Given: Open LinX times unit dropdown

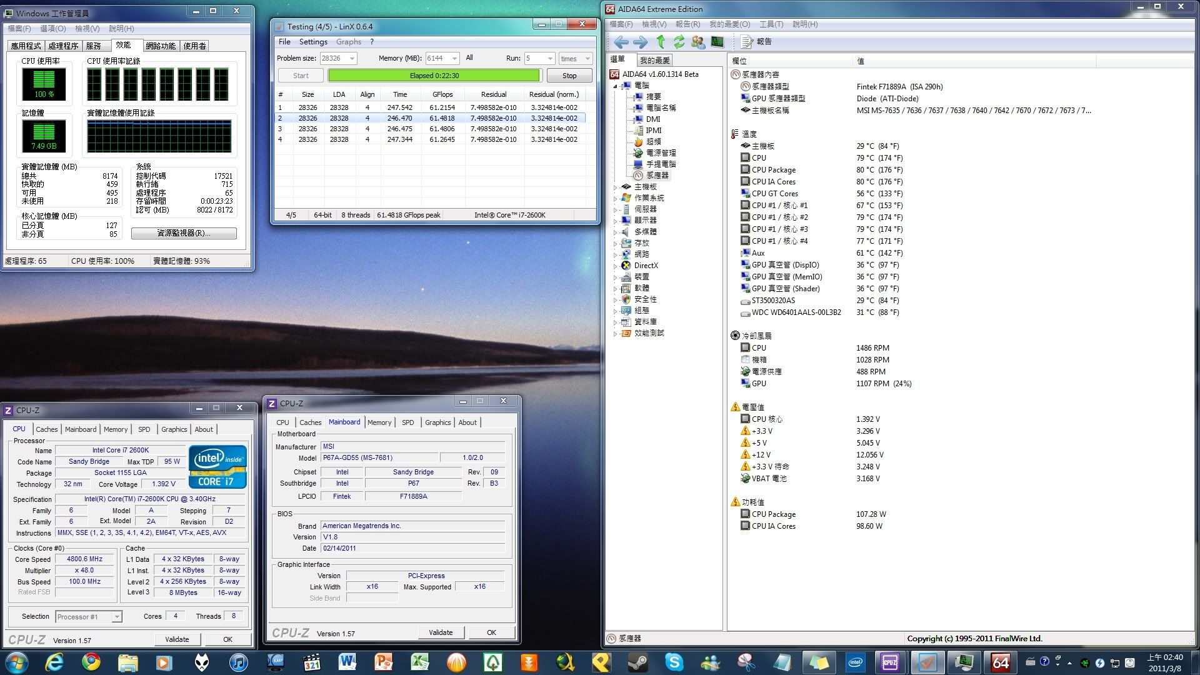Looking at the screenshot, I should pyautogui.click(x=587, y=58).
